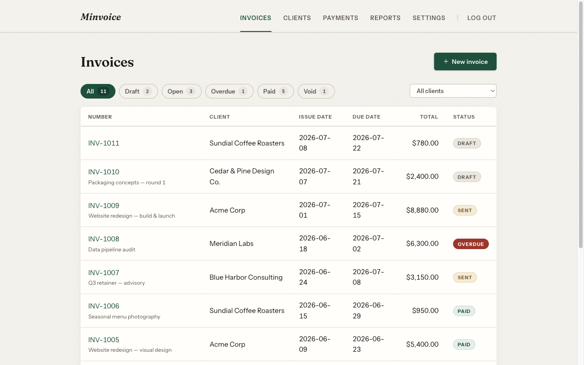Click the Invoices page heading
Viewport: 584px width, 365px height.
coord(107,62)
